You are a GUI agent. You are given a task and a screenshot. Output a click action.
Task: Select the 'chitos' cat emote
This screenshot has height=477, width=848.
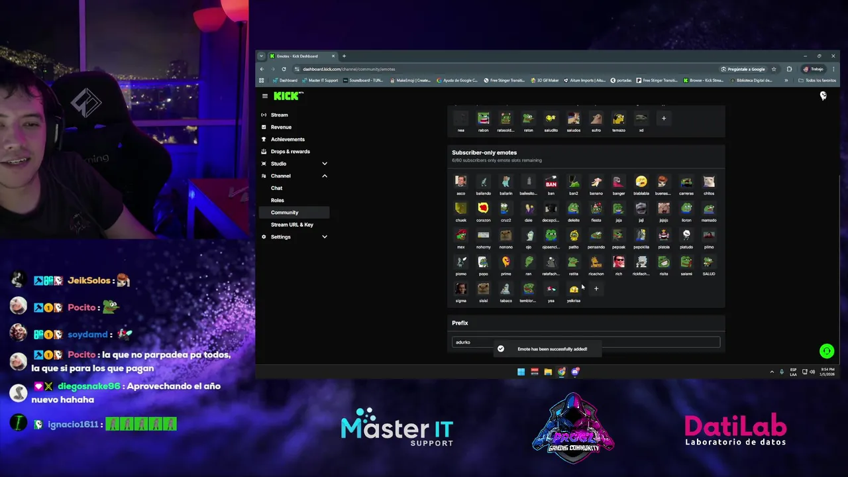(709, 182)
